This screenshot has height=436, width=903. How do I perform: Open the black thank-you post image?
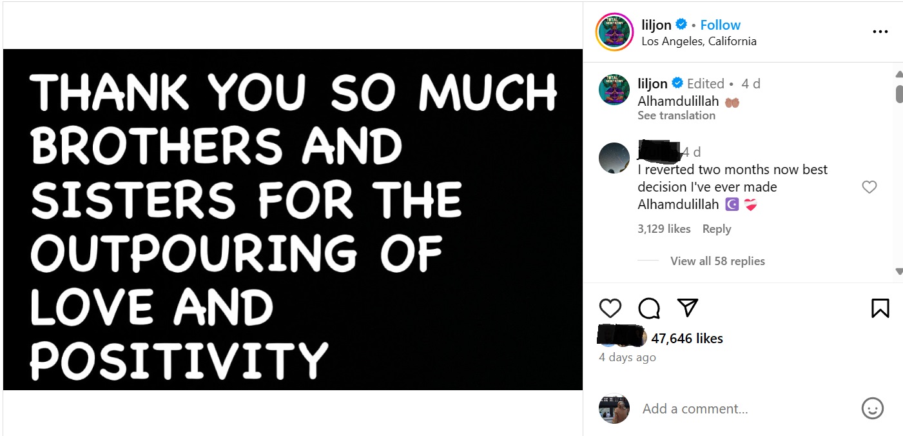(x=293, y=219)
